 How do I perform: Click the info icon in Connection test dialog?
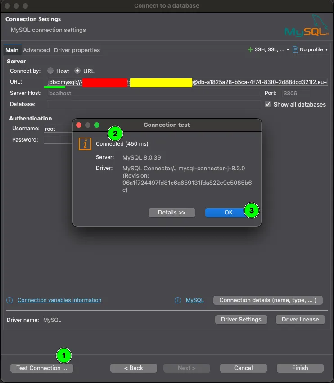85,144
